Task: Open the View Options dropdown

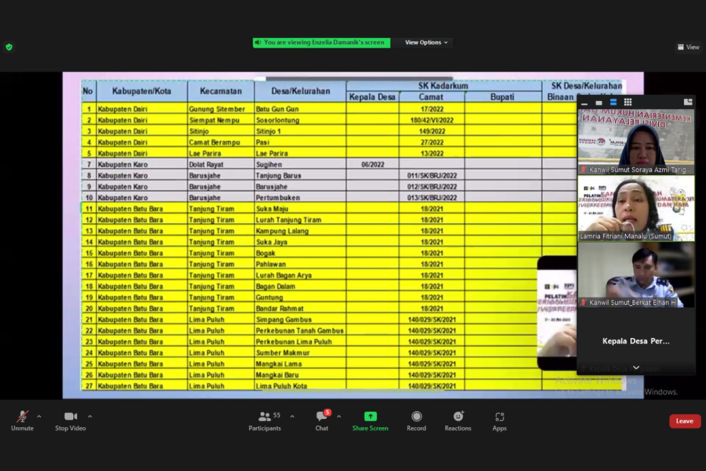Action: coord(426,43)
